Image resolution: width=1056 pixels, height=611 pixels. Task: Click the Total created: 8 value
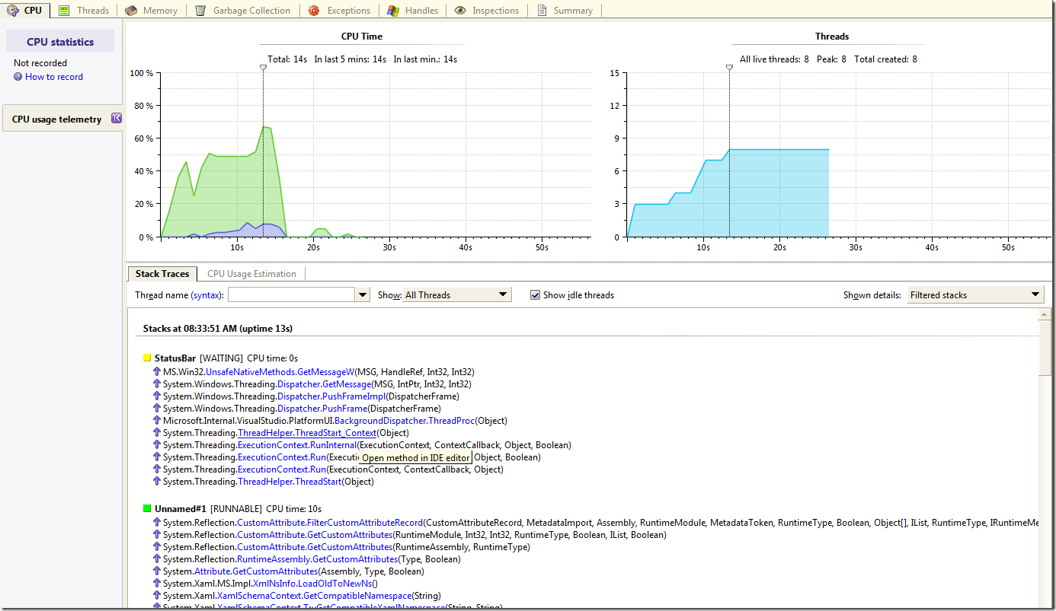(885, 59)
